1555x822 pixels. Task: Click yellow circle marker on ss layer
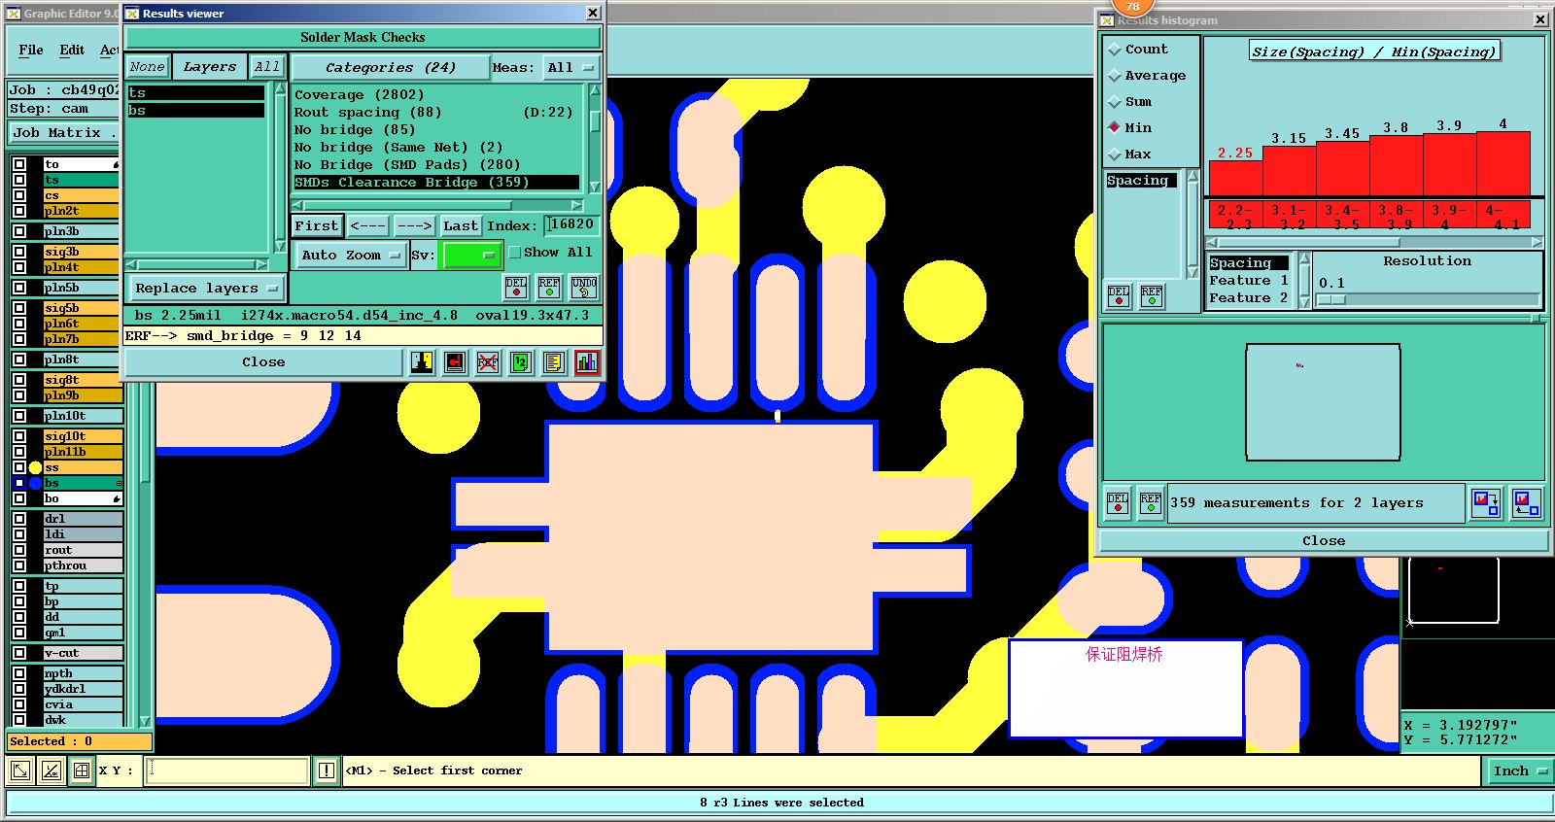35,467
